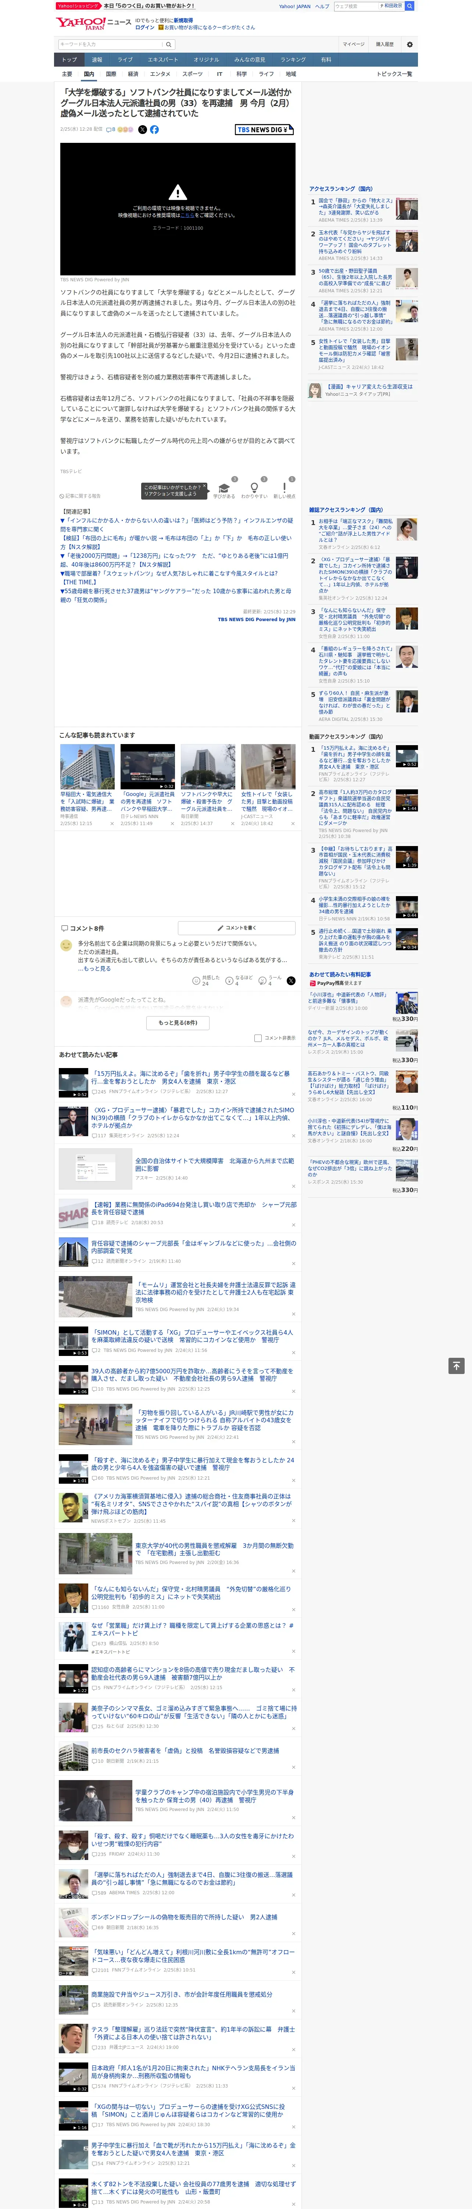472x2209 pixels.
Task: Click TBS NEWS DIG logo badge
Action: coord(264,130)
